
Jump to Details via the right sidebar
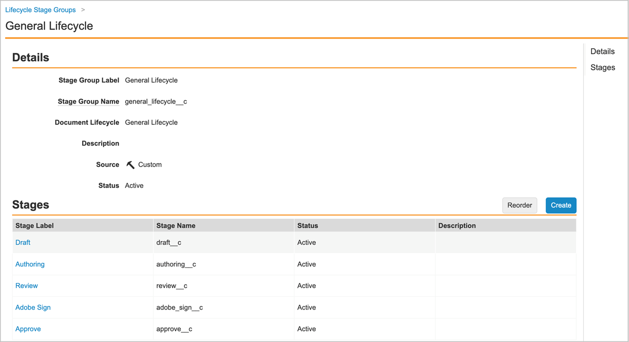pos(602,51)
